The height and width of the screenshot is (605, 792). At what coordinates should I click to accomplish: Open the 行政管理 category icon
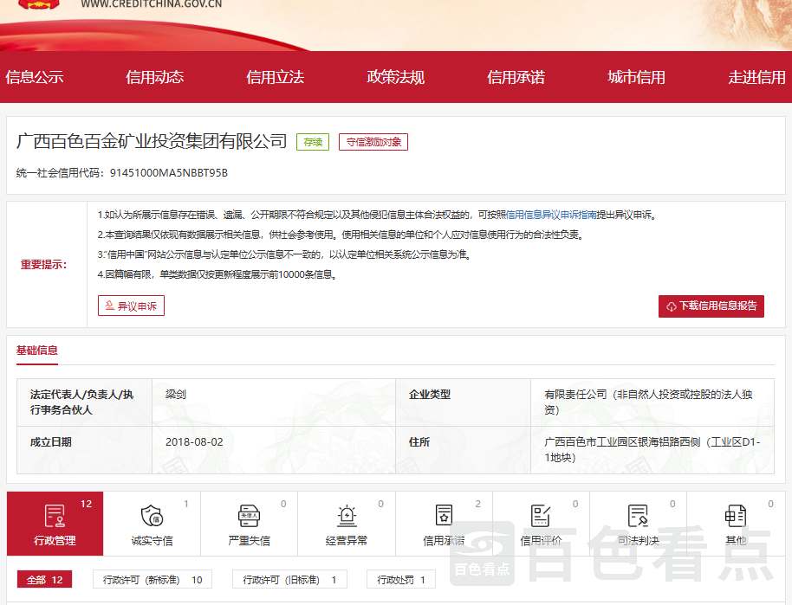click(55, 516)
